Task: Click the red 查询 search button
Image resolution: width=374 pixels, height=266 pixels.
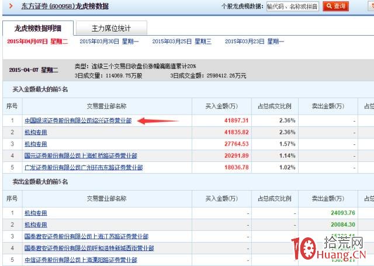Action: [x=335, y=6]
